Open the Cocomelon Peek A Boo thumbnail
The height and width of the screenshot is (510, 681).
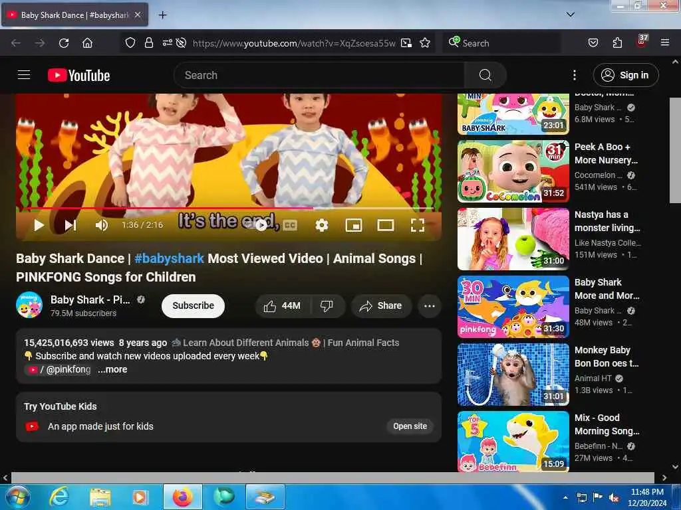(513, 171)
